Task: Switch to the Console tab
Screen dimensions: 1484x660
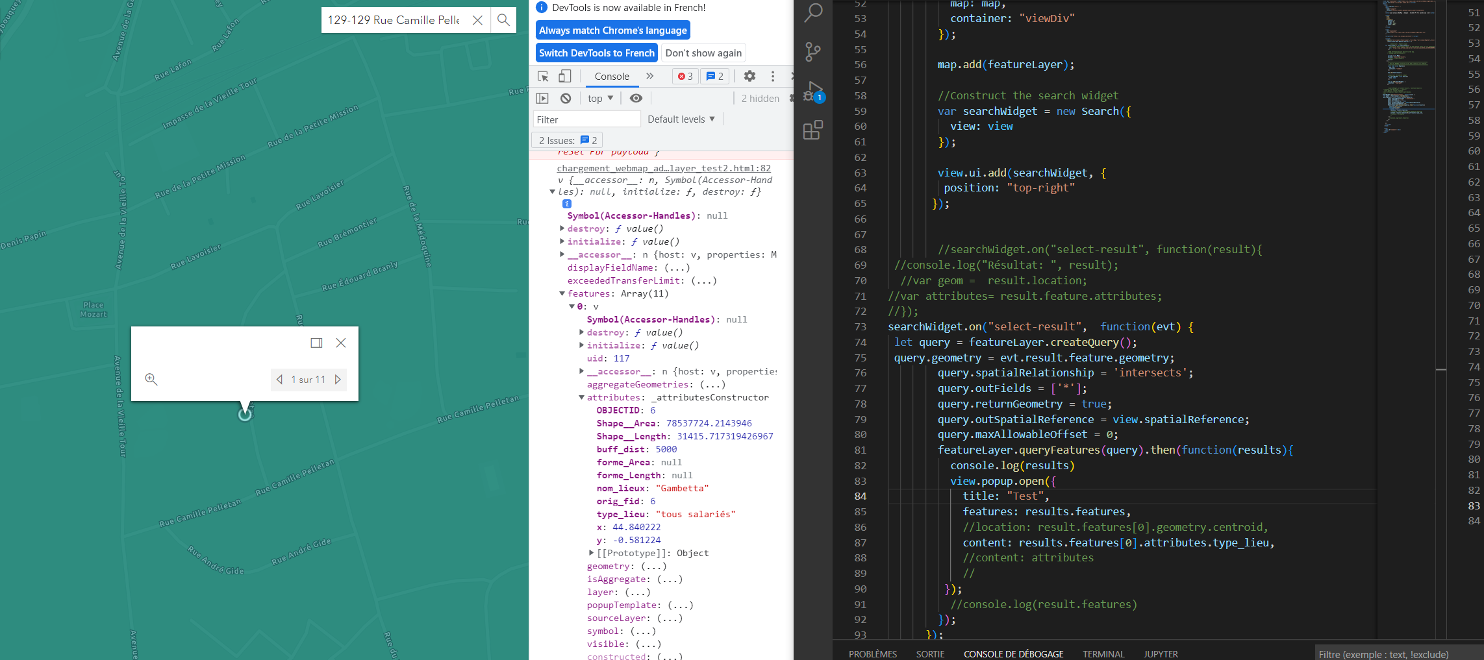Action: pos(611,76)
